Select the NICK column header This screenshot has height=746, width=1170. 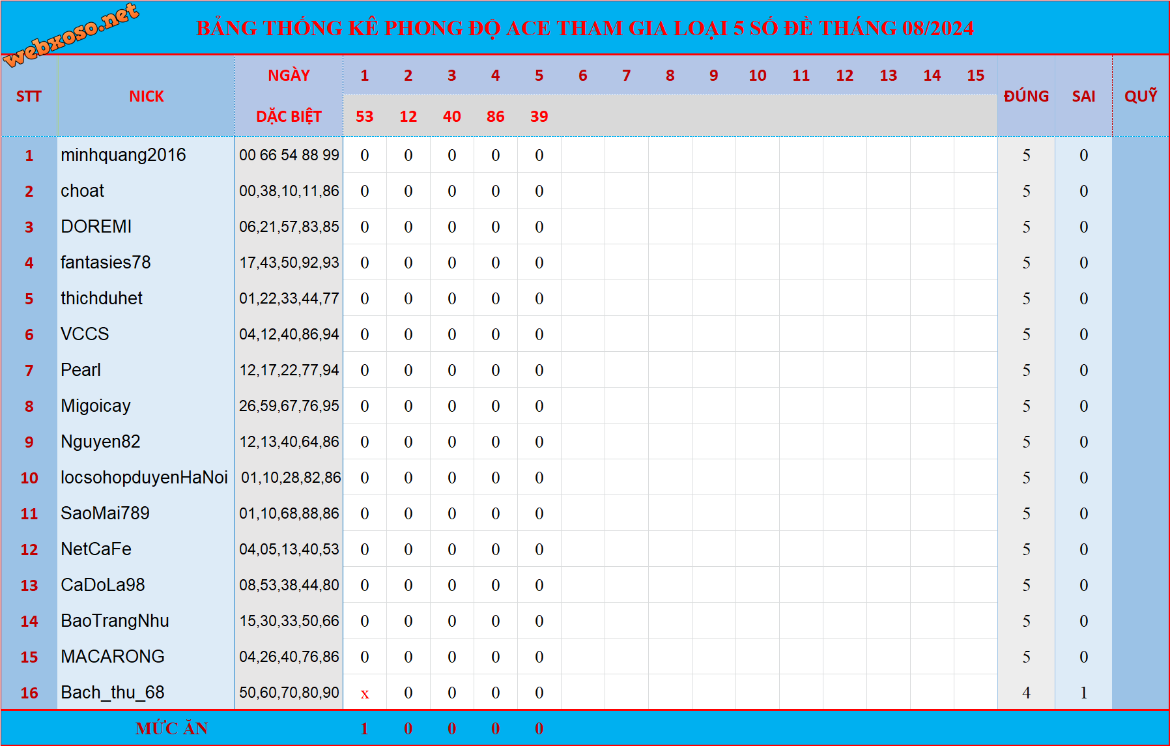147,96
